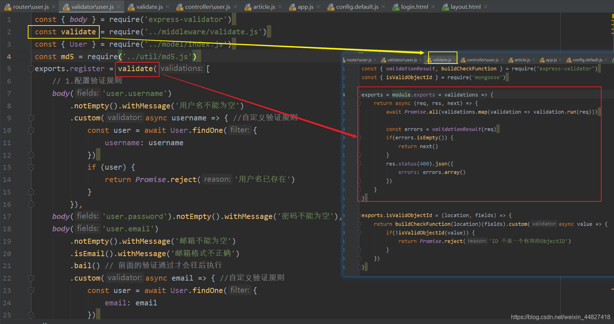Open the controller\user.js tab in the inset editor

click(x=483, y=60)
